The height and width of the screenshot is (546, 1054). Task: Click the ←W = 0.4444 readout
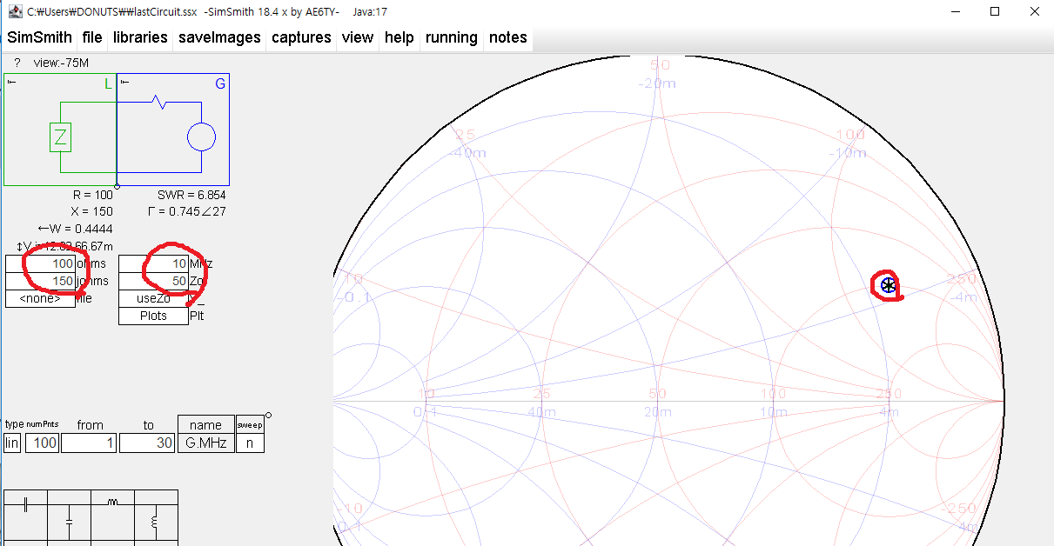pos(75,229)
